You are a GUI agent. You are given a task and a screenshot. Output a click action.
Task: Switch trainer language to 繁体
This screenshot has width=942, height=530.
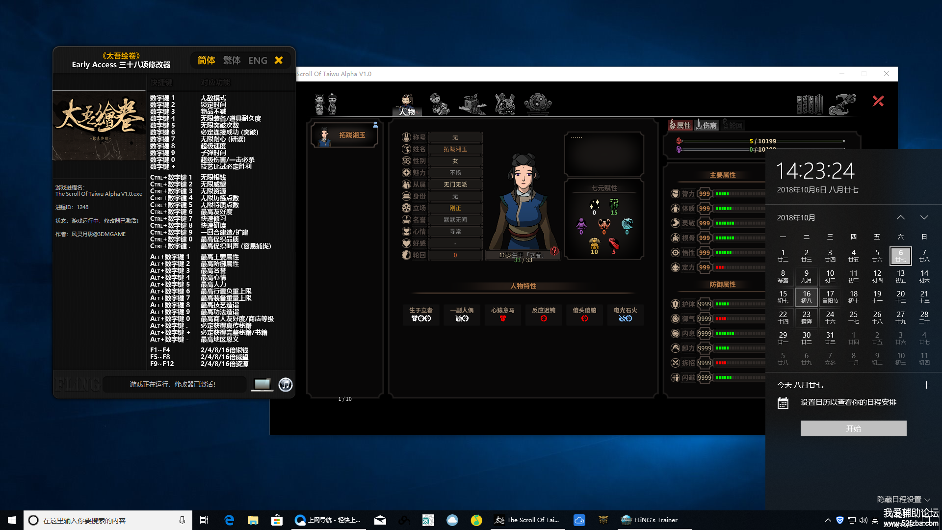pyautogui.click(x=232, y=60)
